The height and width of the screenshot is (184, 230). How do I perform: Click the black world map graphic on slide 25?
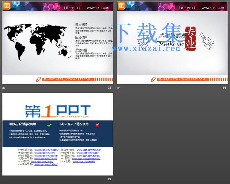tap(37, 42)
